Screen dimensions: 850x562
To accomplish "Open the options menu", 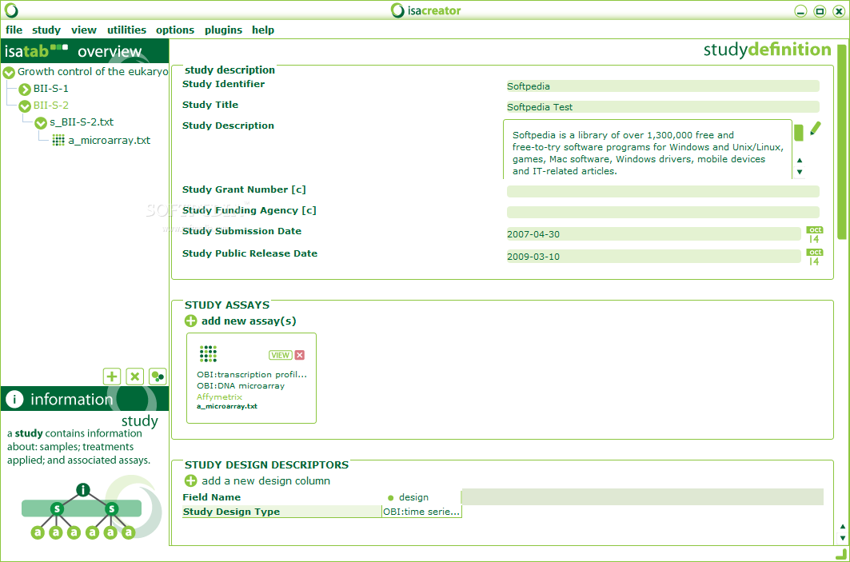I will (174, 30).
